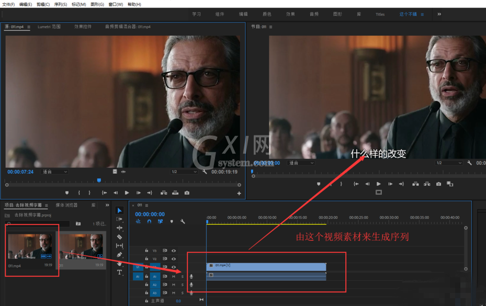Open Program monitor zoom level dropdown 适合

(x=301, y=163)
